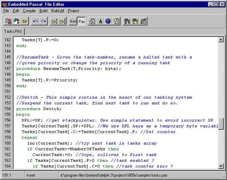
Task: Click line 147 'procedure ResumeTask' text
Action: tap(69, 69)
